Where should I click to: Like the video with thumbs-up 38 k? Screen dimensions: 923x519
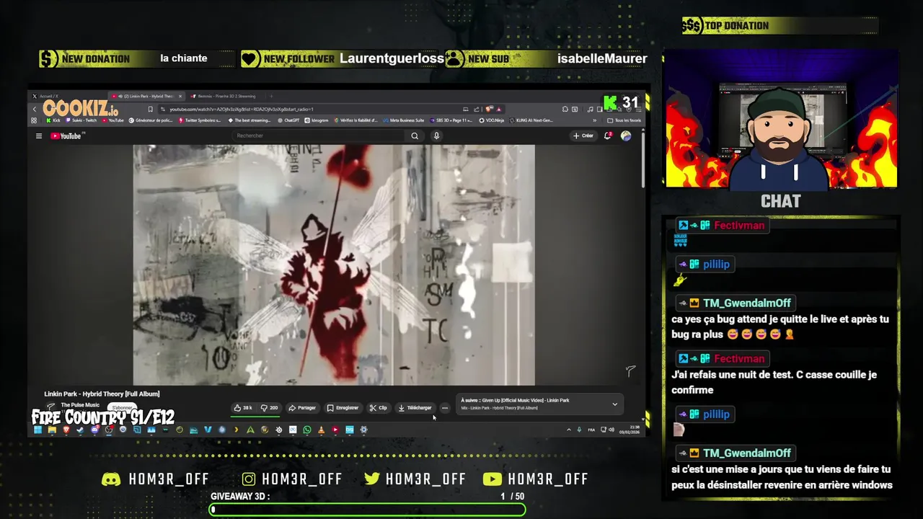[x=242, y=408]
